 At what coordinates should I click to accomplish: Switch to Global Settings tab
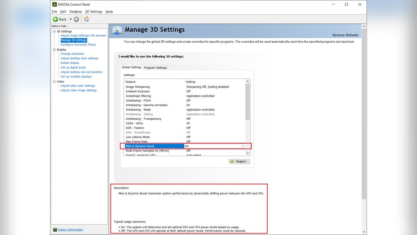coord(131,67)
